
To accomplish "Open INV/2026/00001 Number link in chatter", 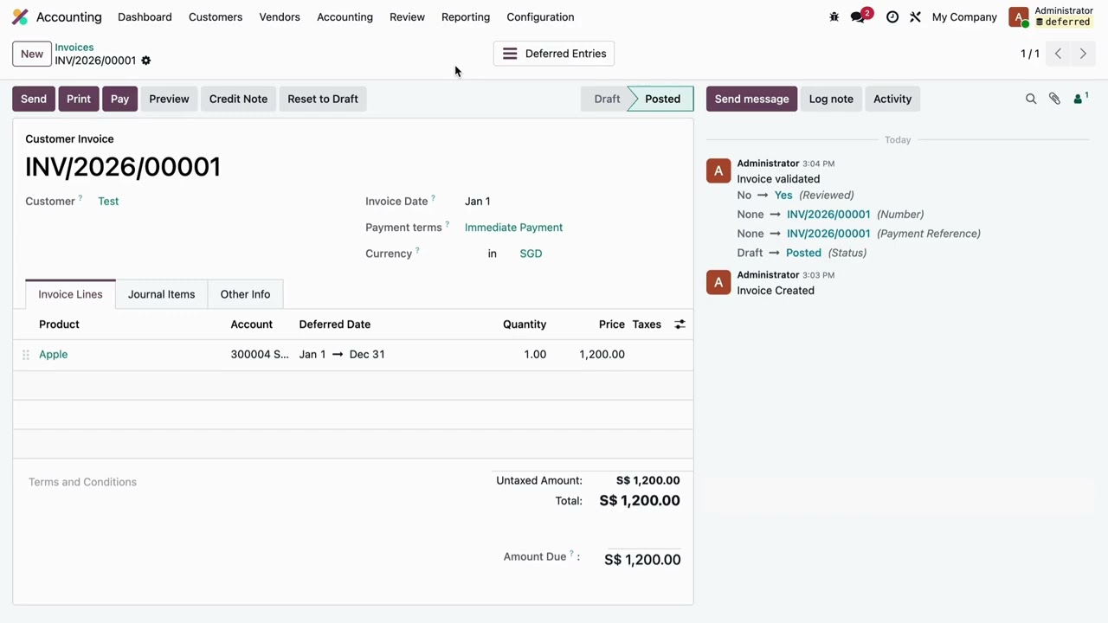I will (828, 215).
